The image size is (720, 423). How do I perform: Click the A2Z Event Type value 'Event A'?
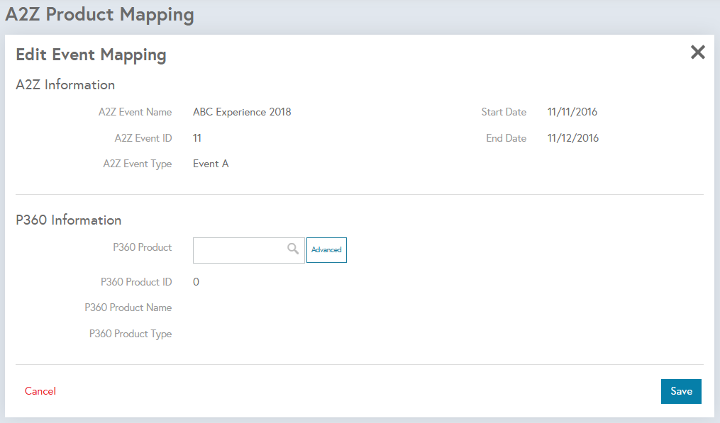(x=211, y=164)
